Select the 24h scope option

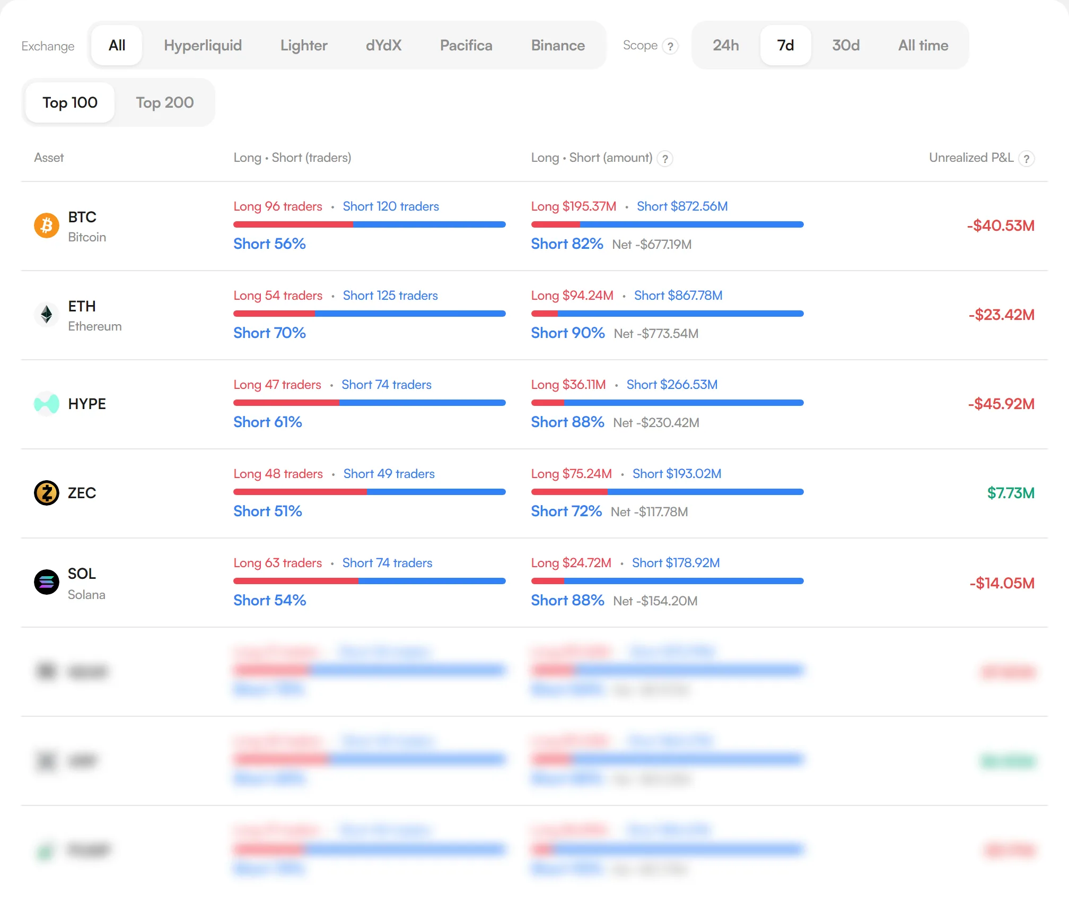click(x=726, y=46)
